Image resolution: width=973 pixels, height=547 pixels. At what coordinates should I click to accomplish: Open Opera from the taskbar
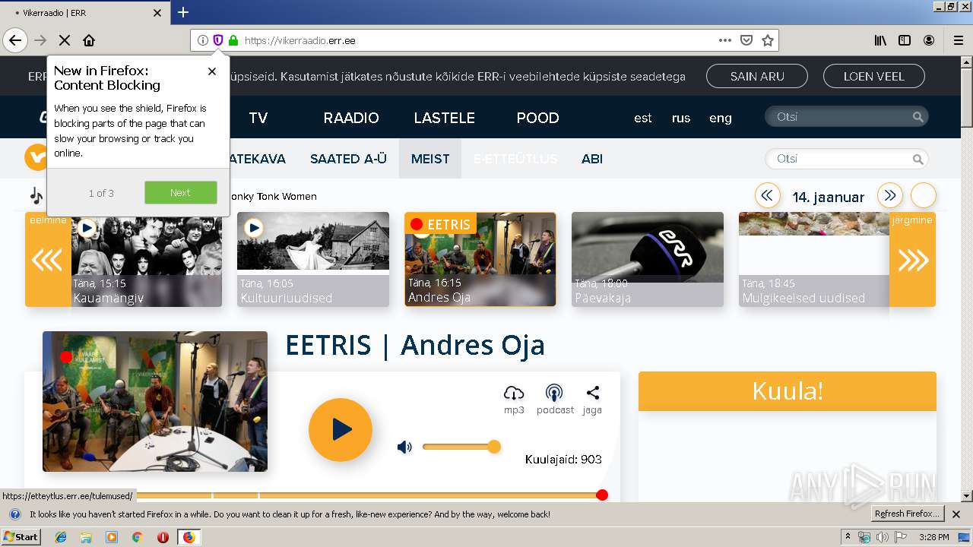tap(163, 537)
